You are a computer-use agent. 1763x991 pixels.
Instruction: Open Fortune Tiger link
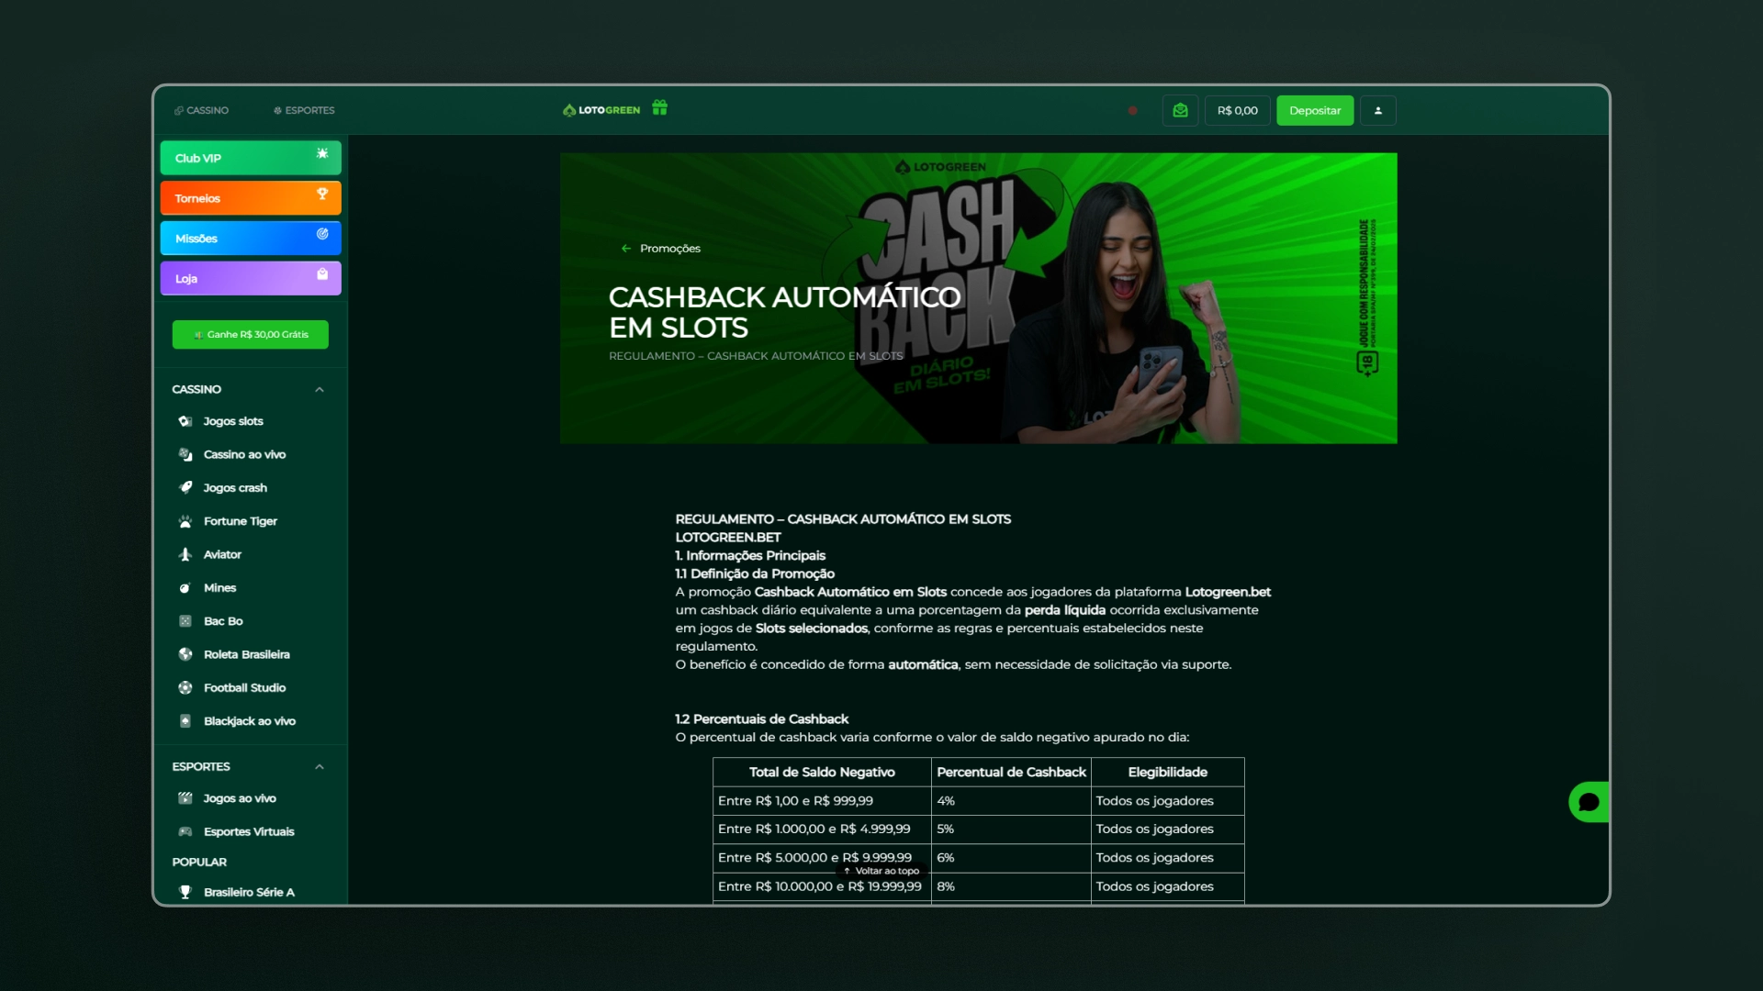click(x=241, y=521)
